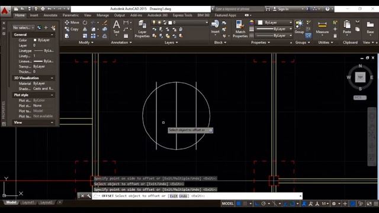Click the Save icon in quick access toolbar
The image size is (379, 213).
29,9
